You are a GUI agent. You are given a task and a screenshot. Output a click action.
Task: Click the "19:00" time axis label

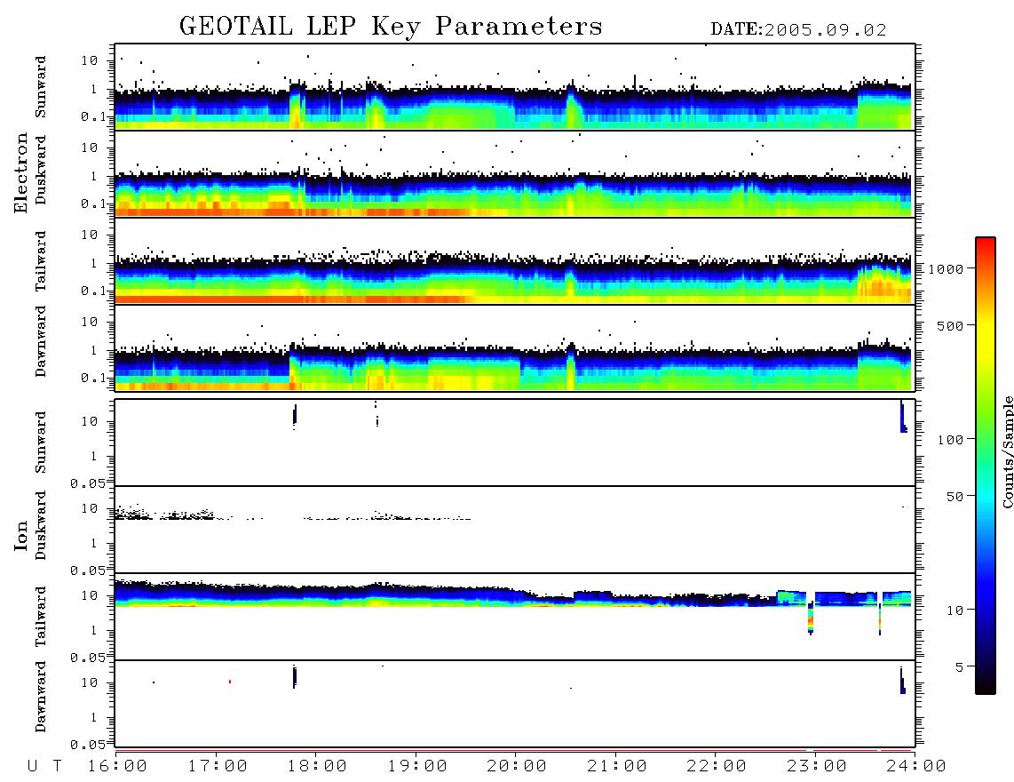point(417,766)
